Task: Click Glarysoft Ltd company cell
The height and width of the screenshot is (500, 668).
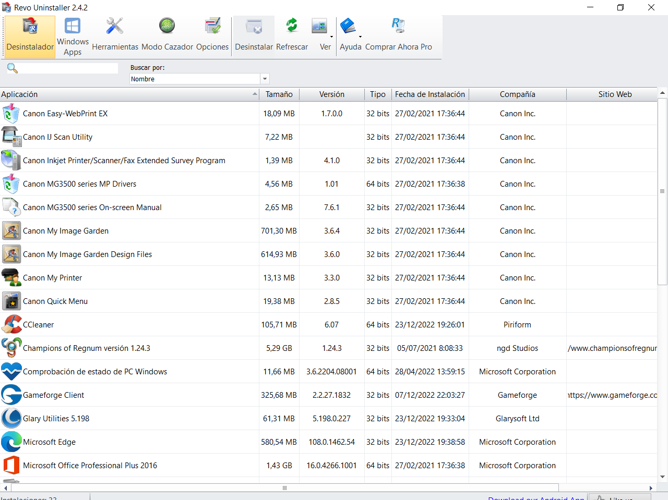Action: [517, 419]
